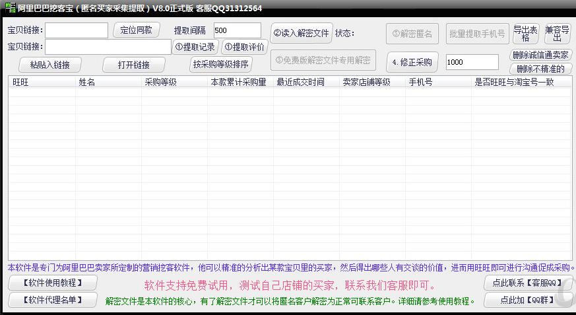Focus the 提取间隔 input field showing 500

click(237, 30)
